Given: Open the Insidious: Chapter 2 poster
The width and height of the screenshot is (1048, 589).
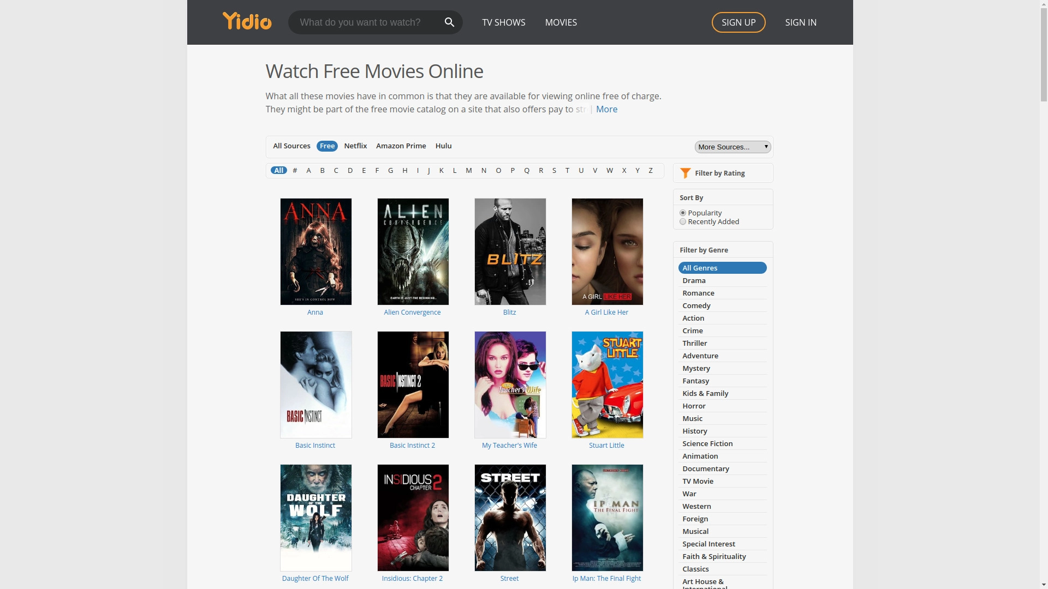Looking at the screenshot, I should [413, 518].
